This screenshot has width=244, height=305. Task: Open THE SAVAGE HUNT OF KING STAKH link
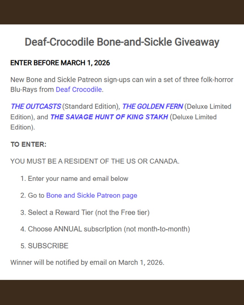[109, 117]
